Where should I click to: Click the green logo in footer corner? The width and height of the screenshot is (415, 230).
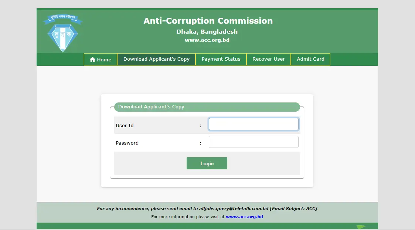click(361, 227)
